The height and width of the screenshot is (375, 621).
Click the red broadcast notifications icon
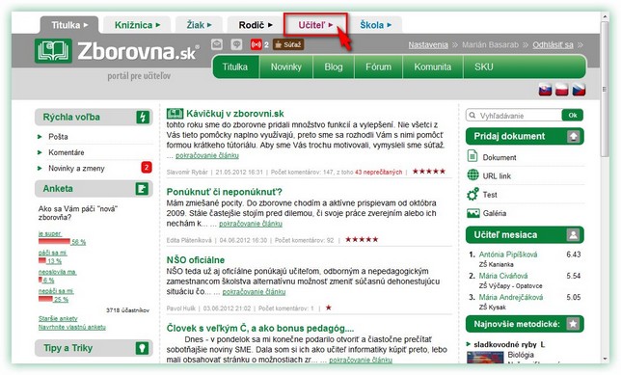coord(256,44)
